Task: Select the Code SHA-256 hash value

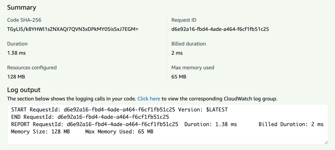Action: (72, 29)
